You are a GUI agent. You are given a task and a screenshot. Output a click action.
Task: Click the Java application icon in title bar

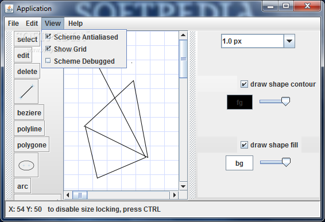coord(9,9)
